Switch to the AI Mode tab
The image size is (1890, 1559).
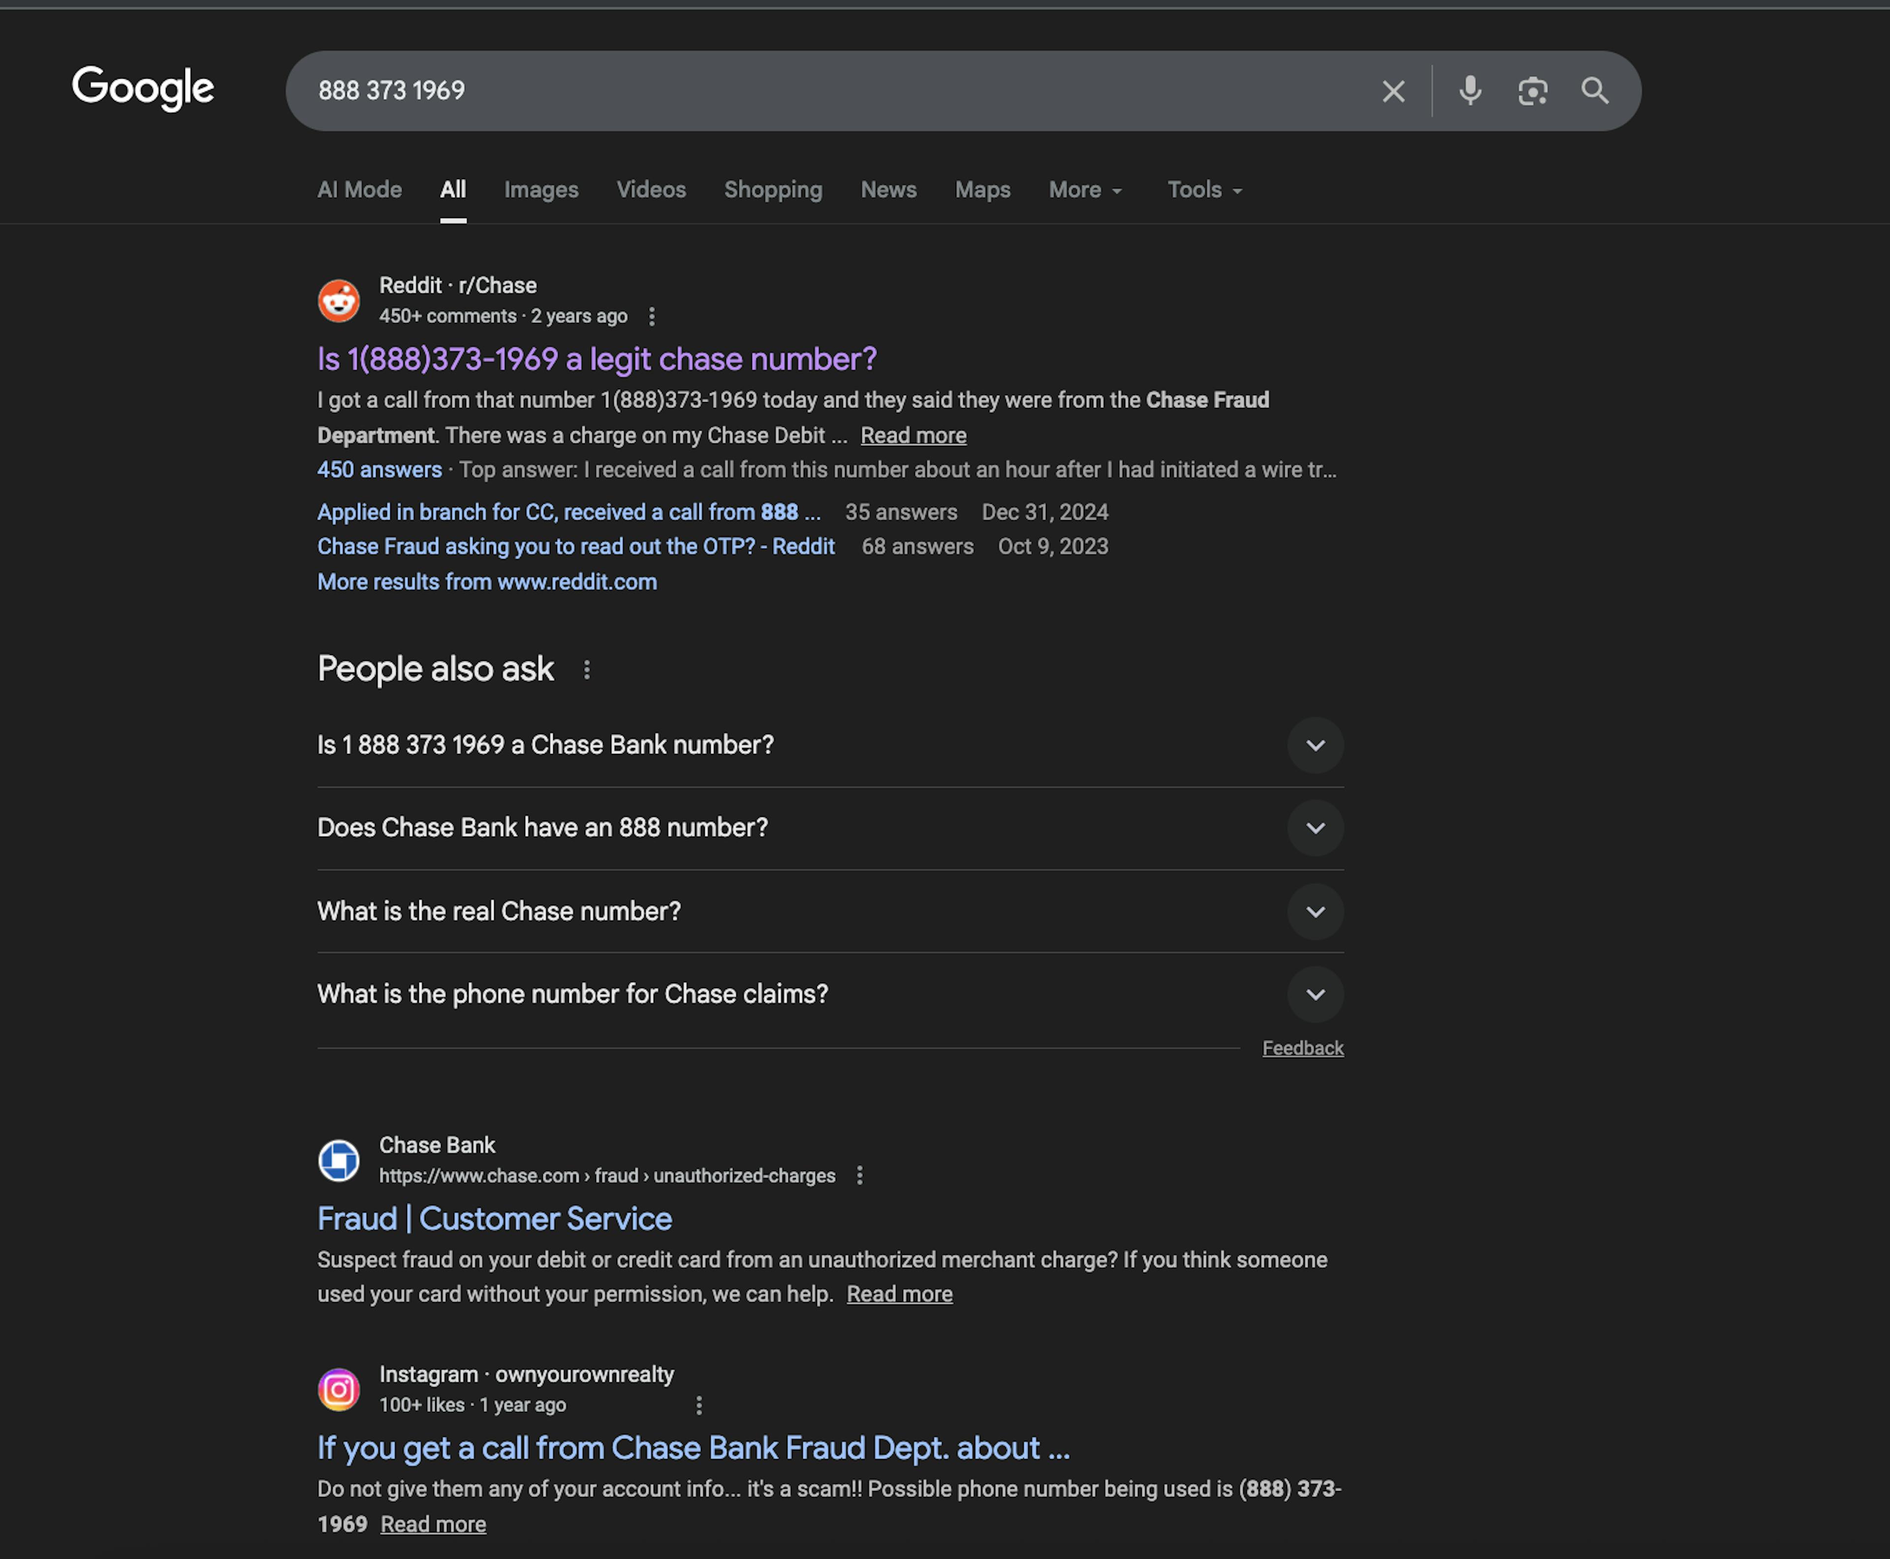(359, 190)
